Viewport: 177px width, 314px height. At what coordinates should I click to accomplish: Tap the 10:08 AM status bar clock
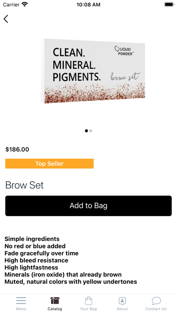88,5
